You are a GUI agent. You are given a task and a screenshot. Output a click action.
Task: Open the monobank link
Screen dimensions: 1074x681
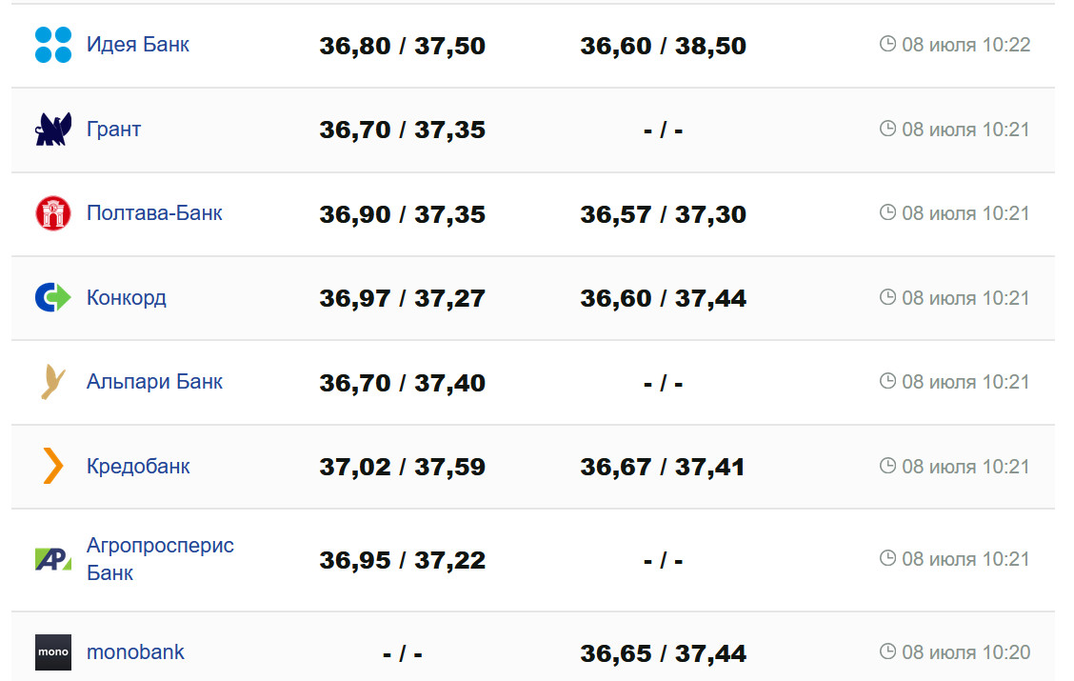tap(135, 652)
